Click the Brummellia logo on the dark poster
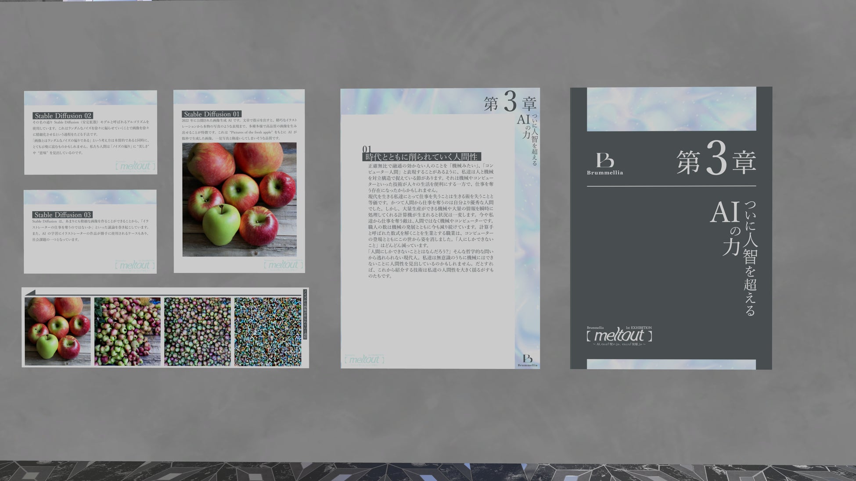The height and width of the screenshot is (481, 856). click(x=604, y=164)
